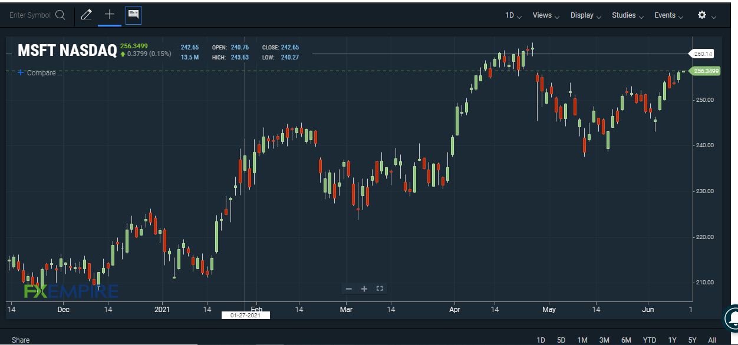The image size is (738, 345).
Task: Click the MSFT NASDAQ symbol title
Action: click(x=67, y=51)
